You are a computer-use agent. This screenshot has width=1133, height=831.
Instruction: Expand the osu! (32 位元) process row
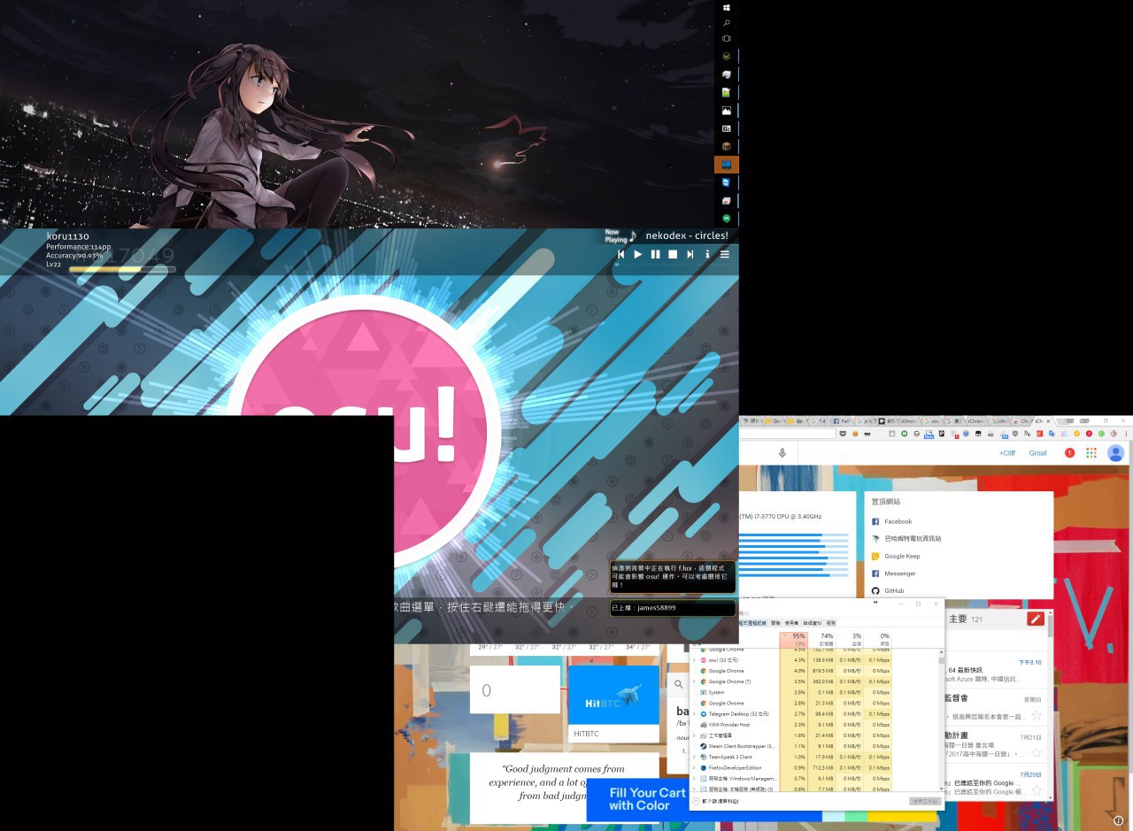[694, 660]
